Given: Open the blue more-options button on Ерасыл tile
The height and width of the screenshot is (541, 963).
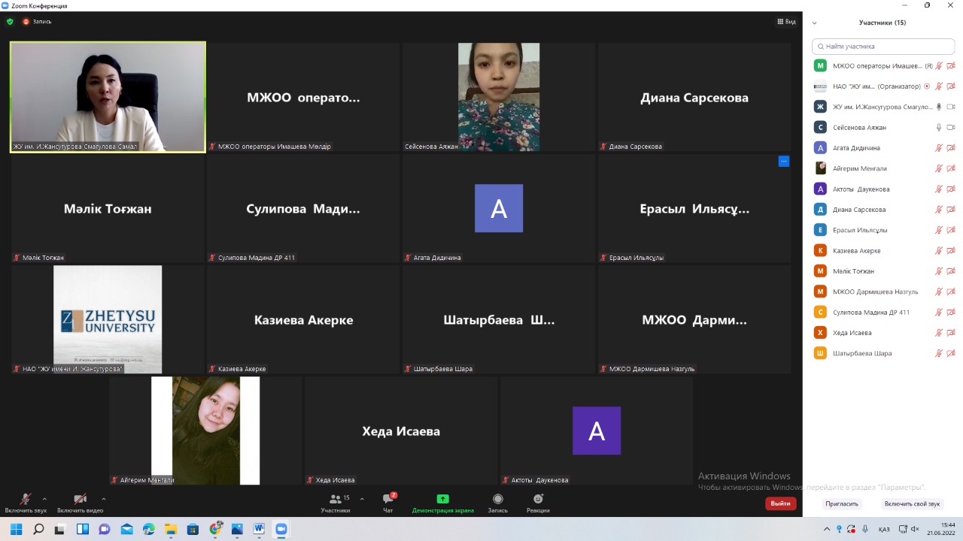Looking at the screenshot, I should click(783, 162).
